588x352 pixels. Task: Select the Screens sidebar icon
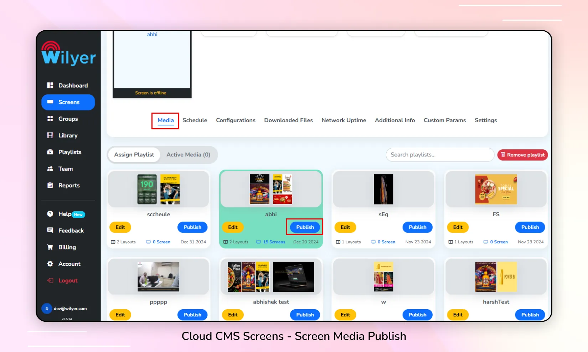50,102
